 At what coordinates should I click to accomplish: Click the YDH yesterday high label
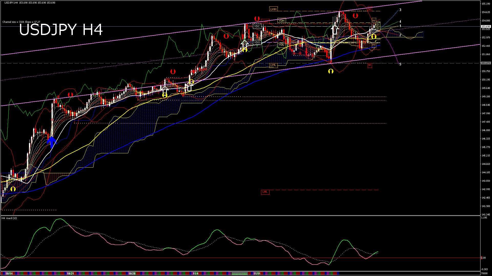click(282, 21)
